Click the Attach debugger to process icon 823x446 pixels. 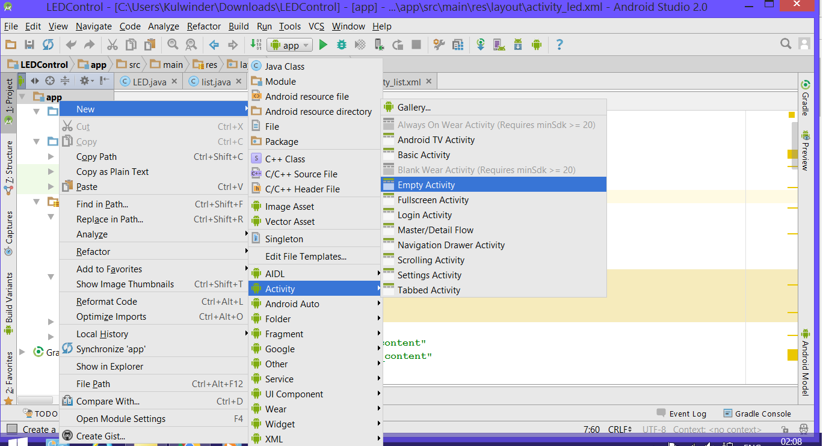pyautogui.click(x=379, y=44)
